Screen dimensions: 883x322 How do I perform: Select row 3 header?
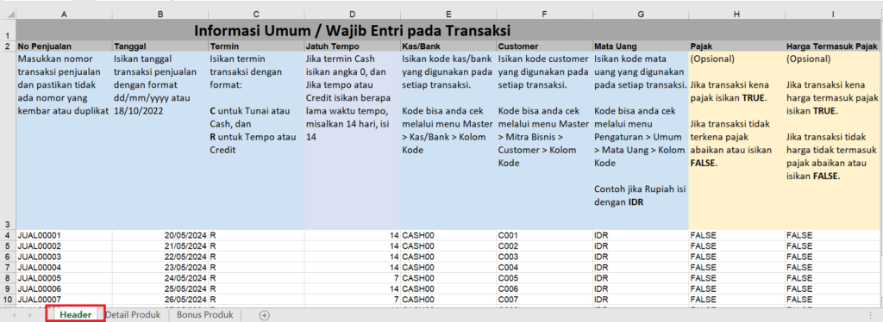coord(8,140)
